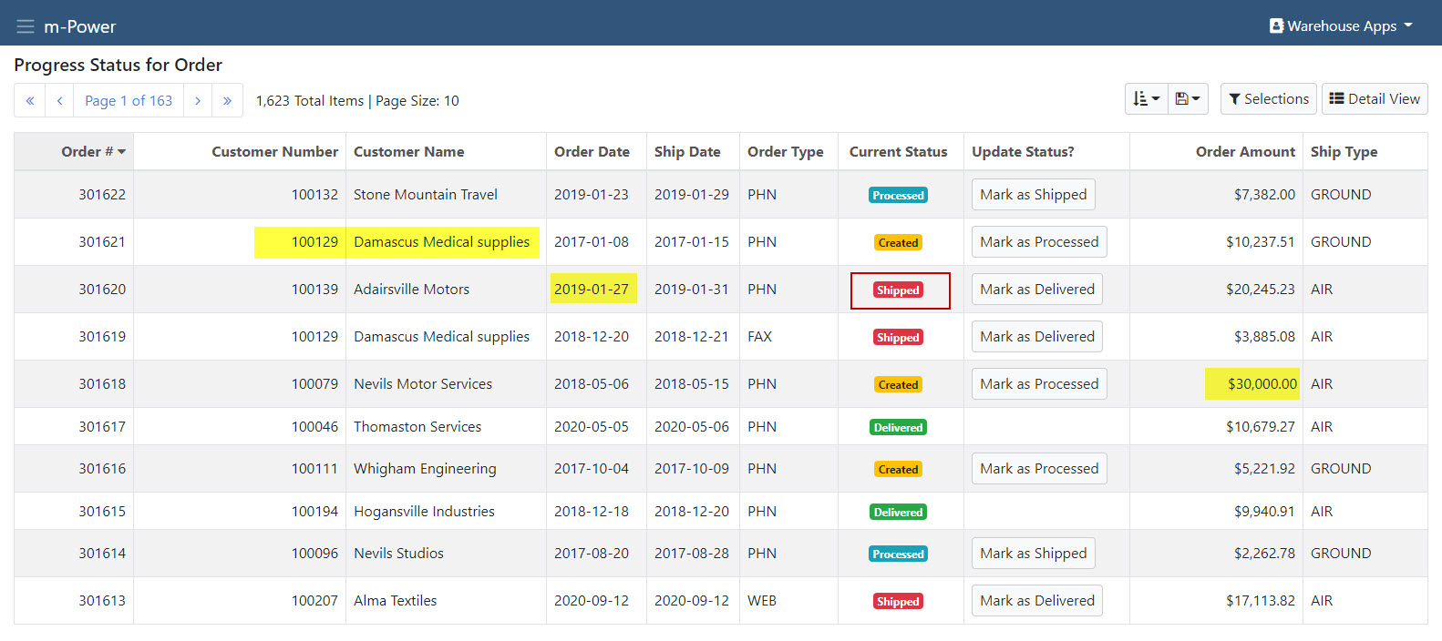Expand the Warehouse Apps menu
1442x641 pixels.
coord(1341,25)
